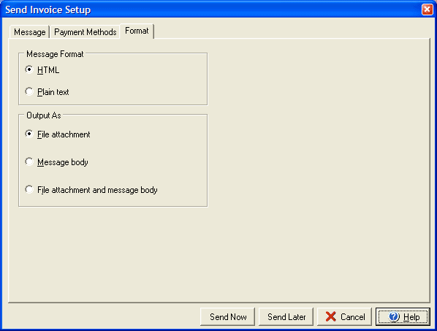This screenshot has width=437, height=331.
Task: Choose Message body as output
Action: click(29, 161)
